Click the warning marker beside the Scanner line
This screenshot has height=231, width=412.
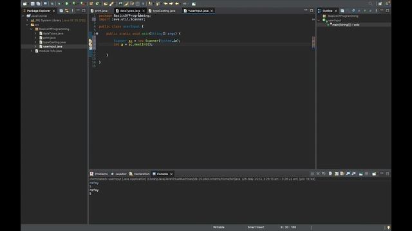click(90, 41)
